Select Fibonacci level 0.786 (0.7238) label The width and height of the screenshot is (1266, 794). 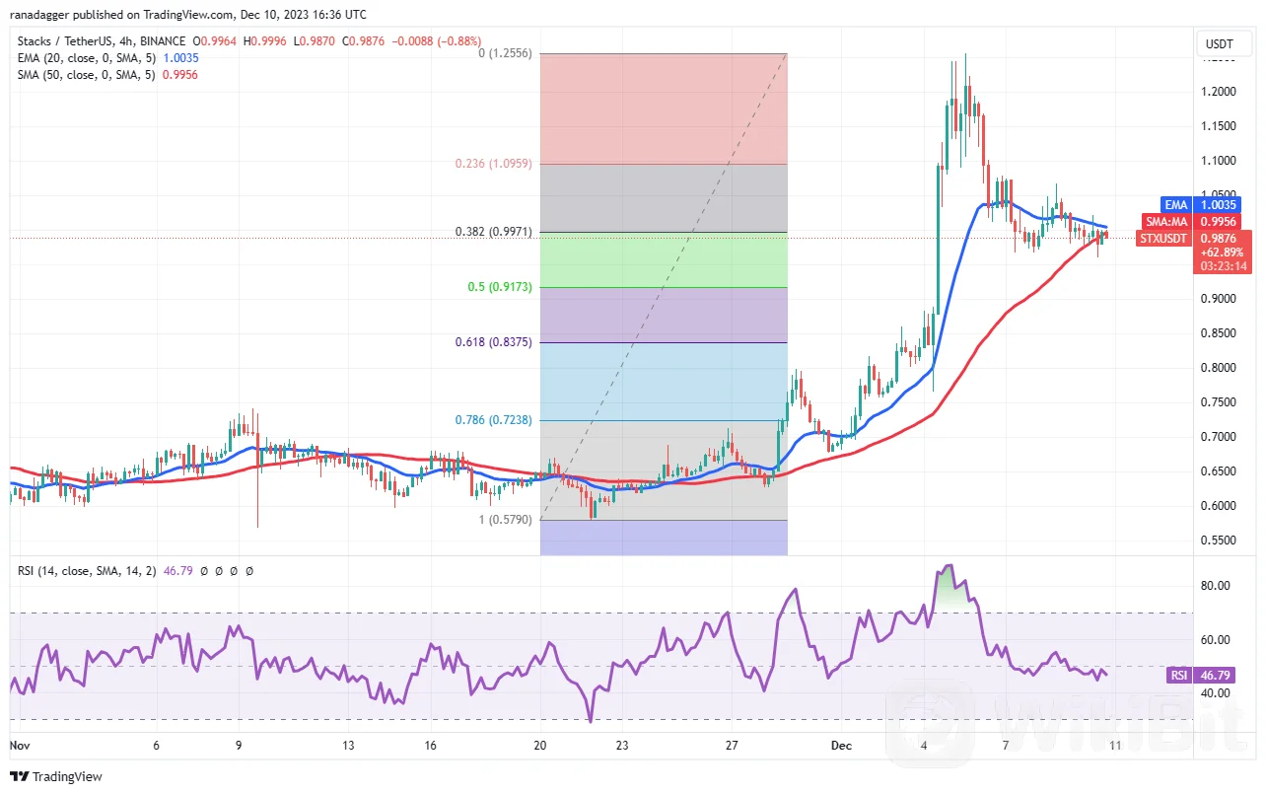(495, 420)
